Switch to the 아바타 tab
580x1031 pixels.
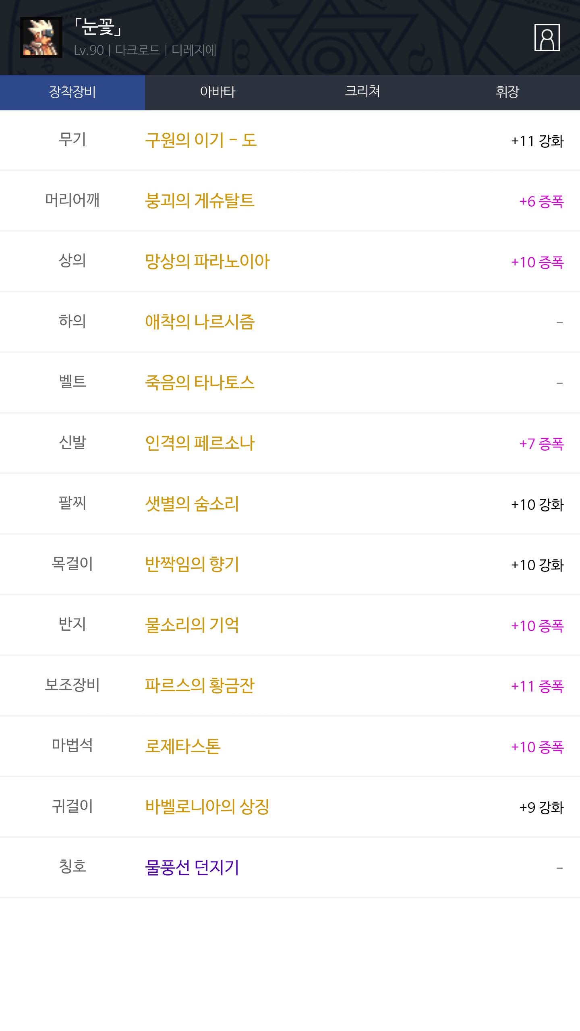click(217, 92)
